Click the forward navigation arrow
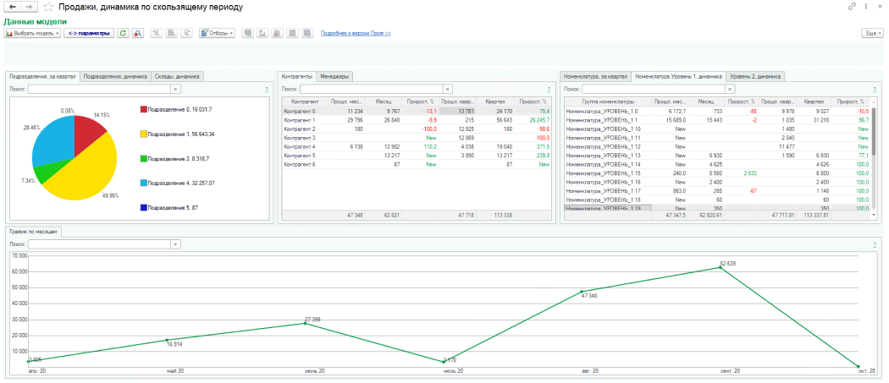The height and width of the screenshot is (383, 889). (x=29, y=7)
